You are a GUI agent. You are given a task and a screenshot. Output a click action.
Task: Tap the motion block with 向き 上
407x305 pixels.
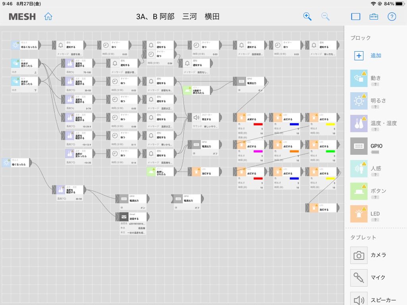(x=26, y=63)
